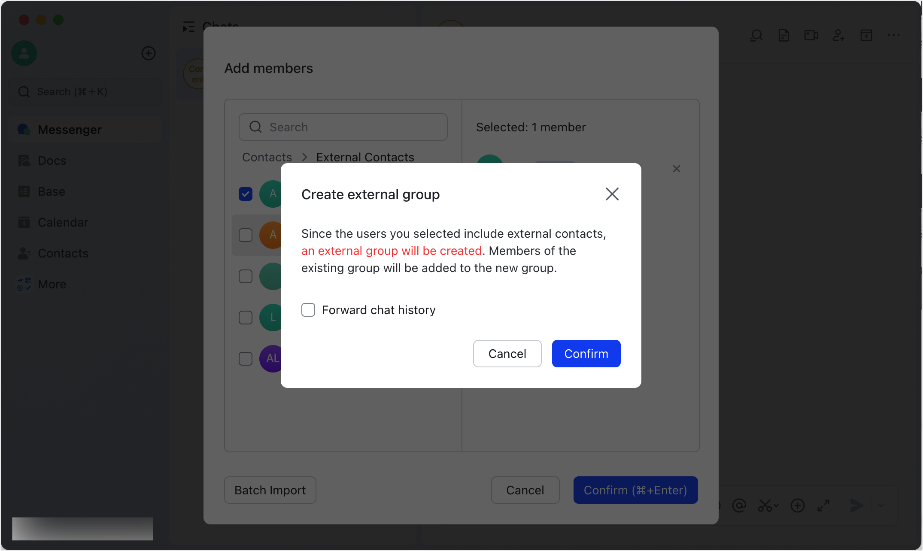
Task: Close the Create external group dialog
Action: [612, 194]
